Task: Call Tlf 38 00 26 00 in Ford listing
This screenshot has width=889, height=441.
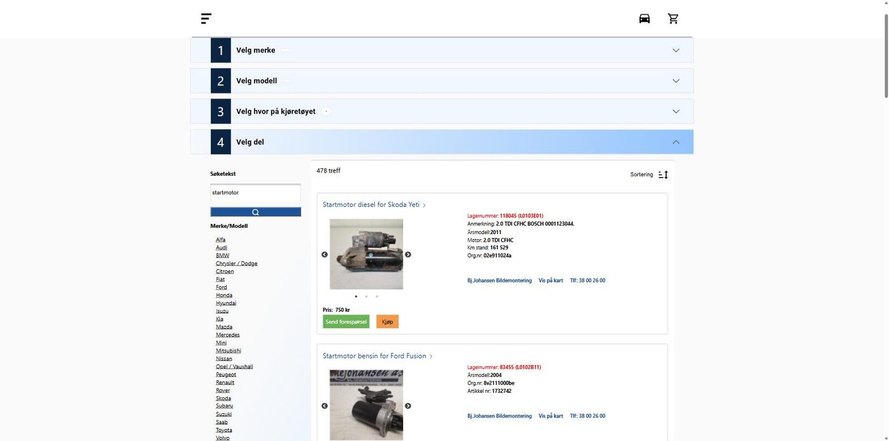Action: point(587,416)
